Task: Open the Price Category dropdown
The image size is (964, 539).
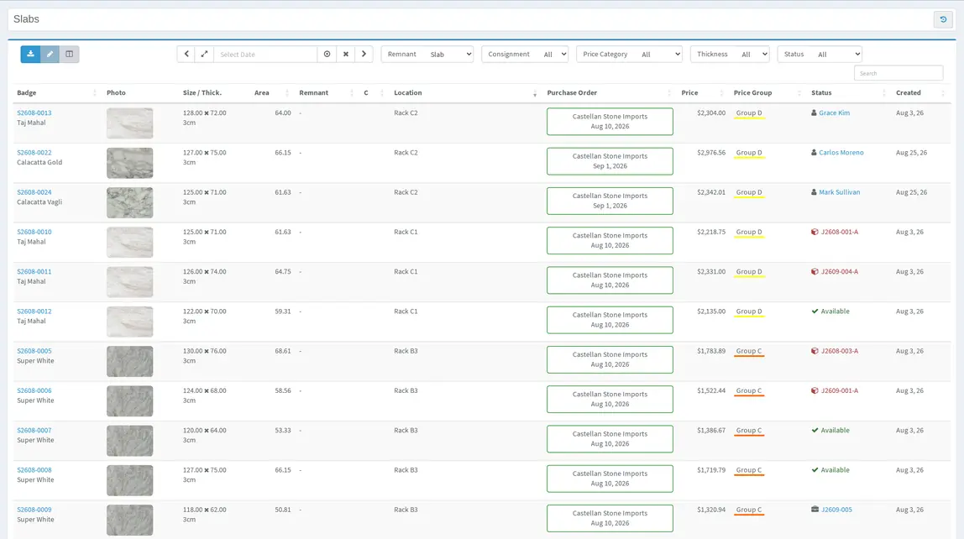Action: [629, 54]
